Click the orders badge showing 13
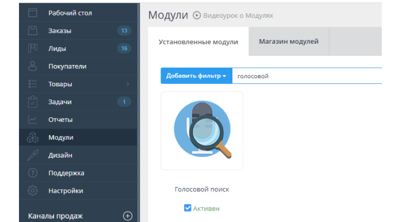This screenshot has height=222, width=401. click(x=124, y=30)
